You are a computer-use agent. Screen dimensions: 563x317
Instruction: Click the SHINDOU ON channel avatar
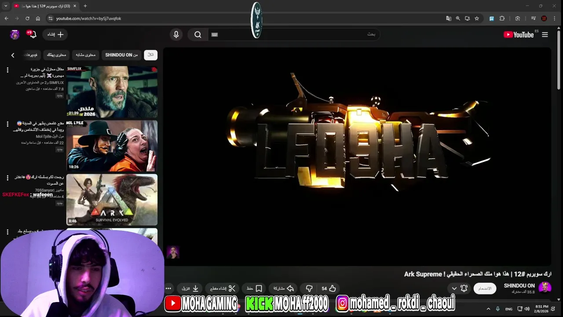tap(545, 288)
